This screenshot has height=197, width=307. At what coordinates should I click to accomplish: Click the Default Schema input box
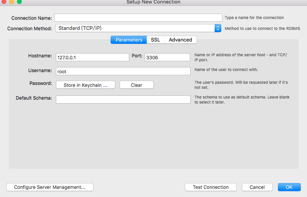coord(123,100)
